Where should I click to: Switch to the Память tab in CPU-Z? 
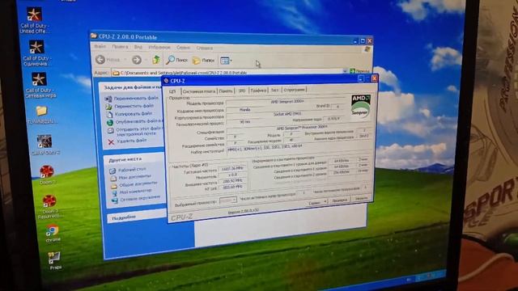point(226,91)
